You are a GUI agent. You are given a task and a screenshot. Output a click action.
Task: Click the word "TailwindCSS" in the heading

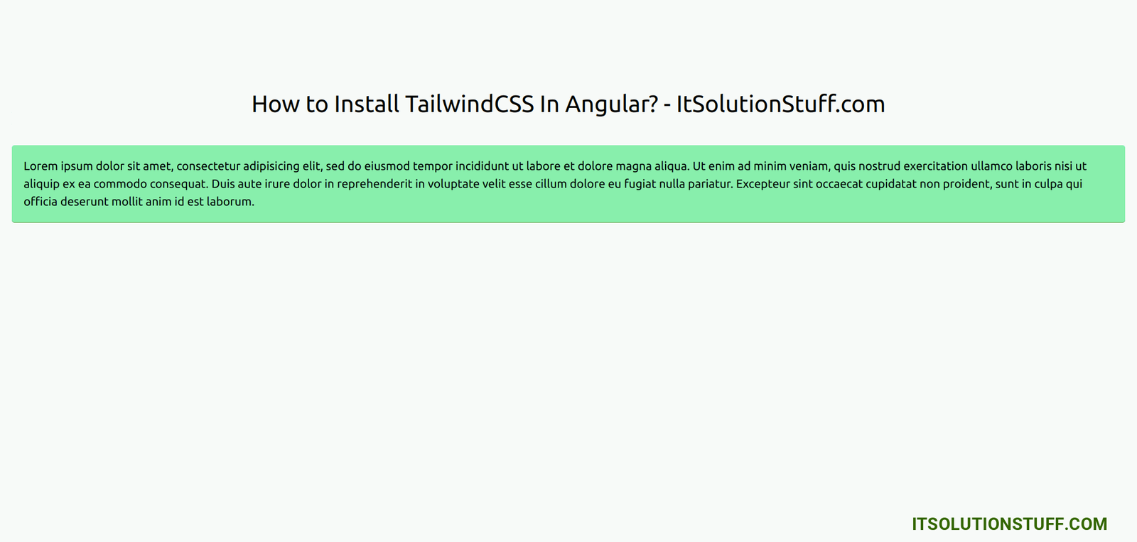(470, 104)
